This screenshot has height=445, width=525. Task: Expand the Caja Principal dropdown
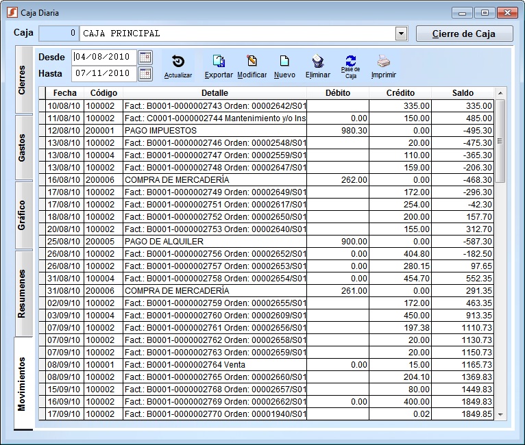tap(401, 34)
